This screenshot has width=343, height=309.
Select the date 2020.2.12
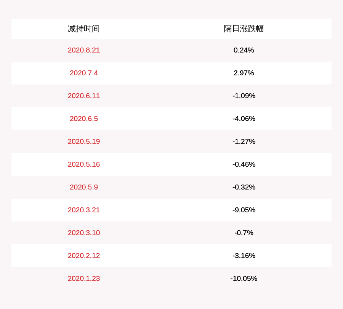pyautogui.click(x=84, y=256)
